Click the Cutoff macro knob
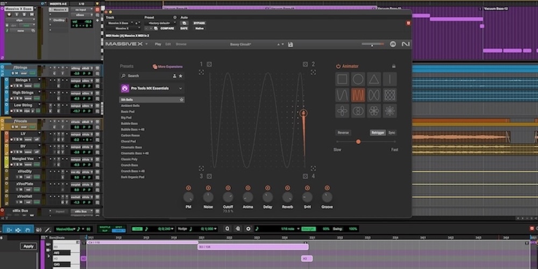The width and height of the screenshot is (538, 269). pyautogui.click(x=228, y=197)
